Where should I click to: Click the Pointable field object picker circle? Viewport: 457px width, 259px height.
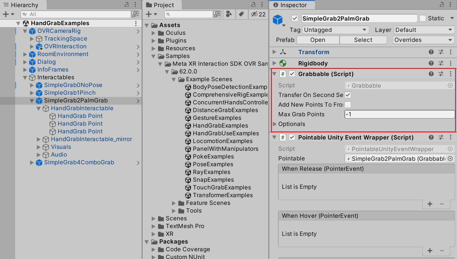click(x=450, y=159)
